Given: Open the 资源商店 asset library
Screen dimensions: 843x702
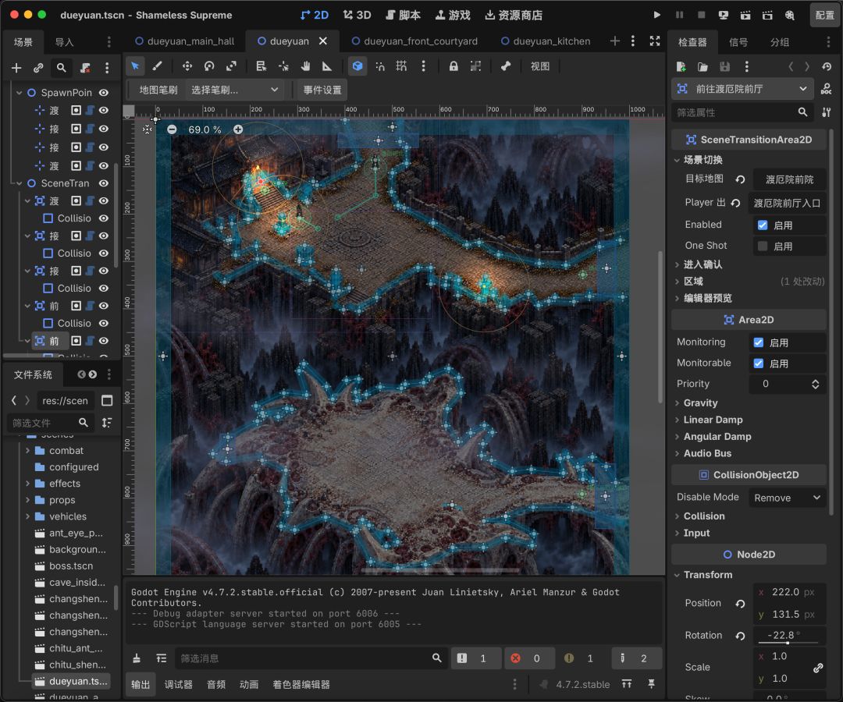Looking at the screenshot, I should coord(514,15).
